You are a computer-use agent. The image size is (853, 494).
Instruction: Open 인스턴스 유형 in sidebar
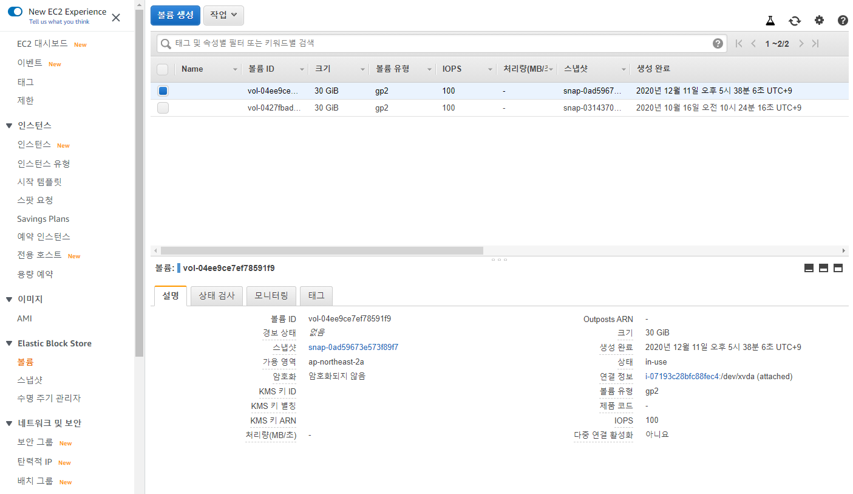pyautogui.click(x=44, y=163)
